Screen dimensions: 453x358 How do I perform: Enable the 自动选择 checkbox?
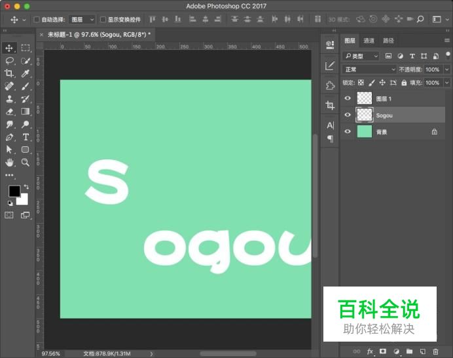(37, 20)
